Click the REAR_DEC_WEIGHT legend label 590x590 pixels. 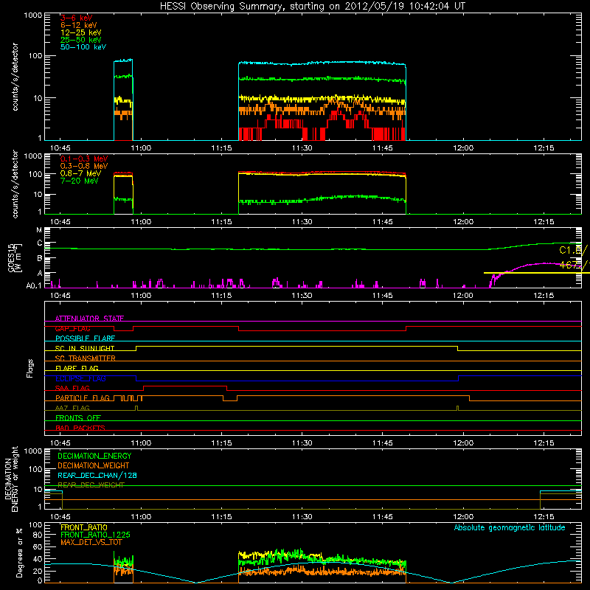coord(91,485)
